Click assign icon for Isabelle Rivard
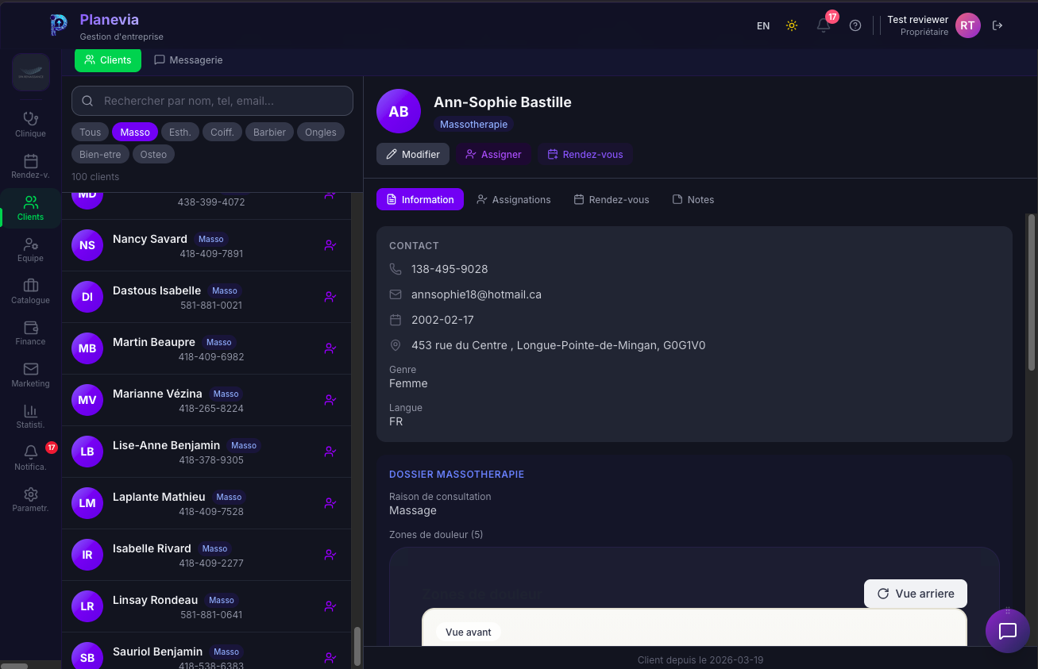 pyautogui.click(x=330, y=555)
